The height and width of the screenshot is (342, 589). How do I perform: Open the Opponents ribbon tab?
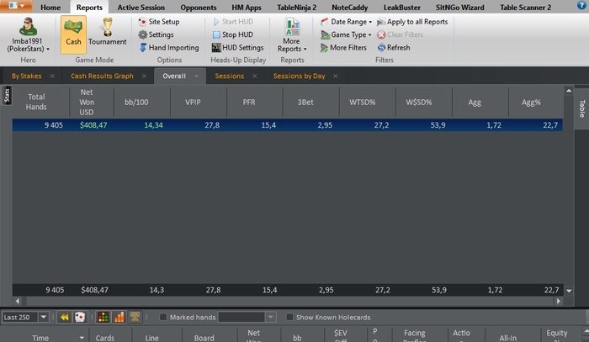(x=199, y=7)
